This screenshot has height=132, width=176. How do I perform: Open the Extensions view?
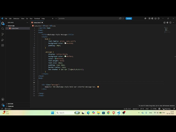click(3, 45)
